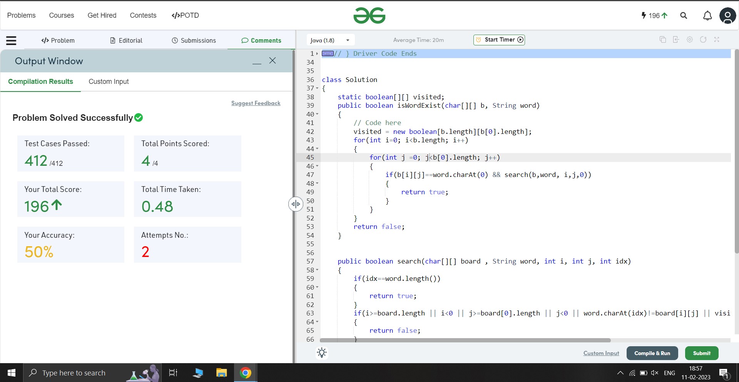Collapse code block at line 37
Screen dimensions: 739x382
pyautogui.click(x=317, y=88)
